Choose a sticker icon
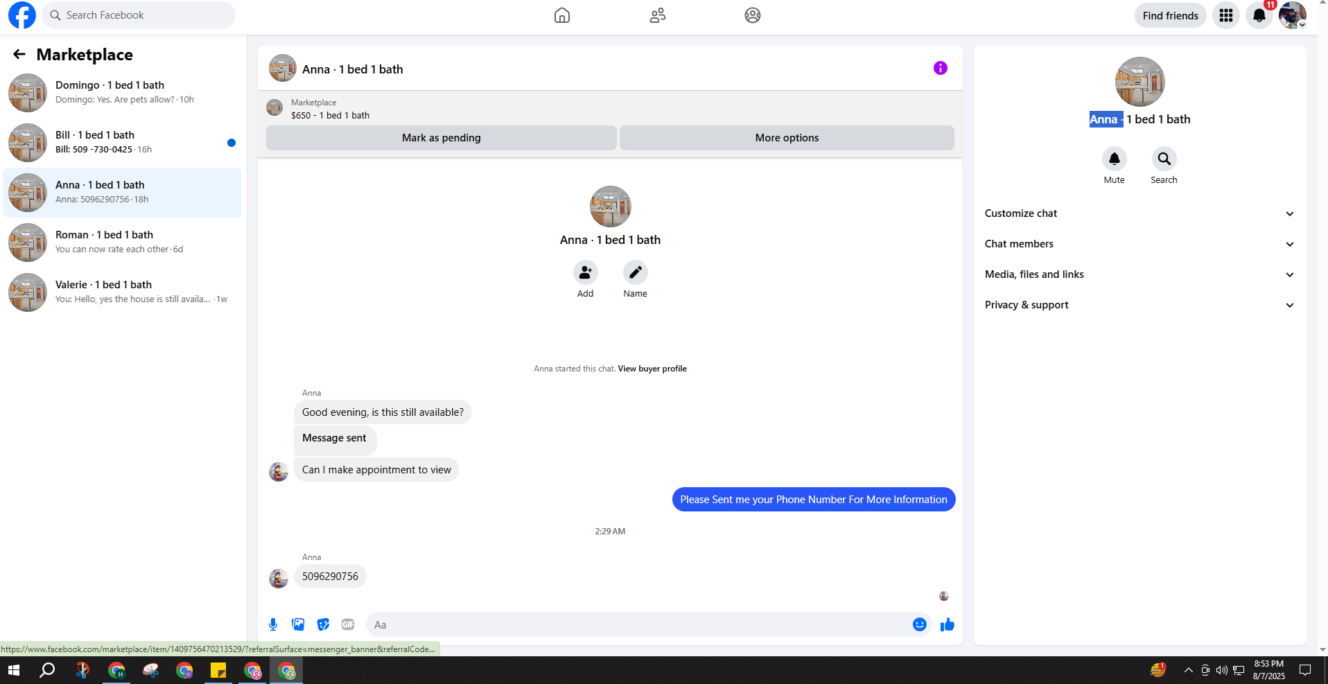Screen dimensions: 1328x684 (323, 624)
